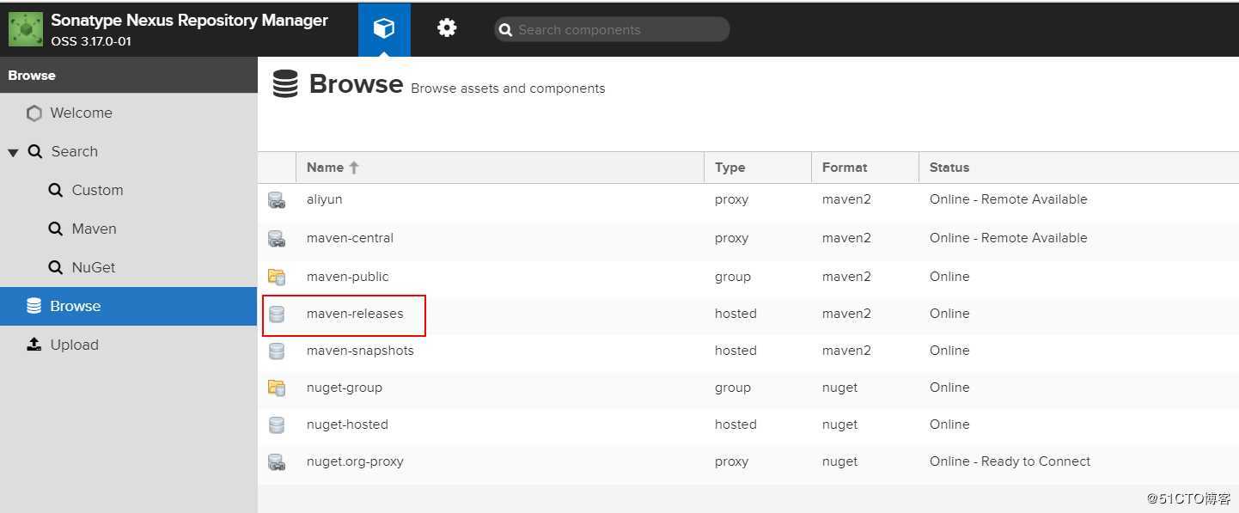Click the maven-snapshots hosted database icon

coord(277,351)
